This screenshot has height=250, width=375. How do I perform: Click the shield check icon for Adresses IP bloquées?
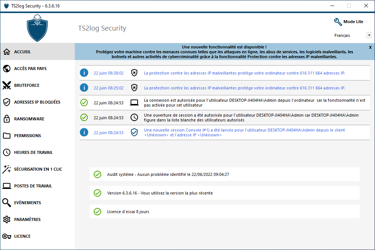[x=7, y=102]
